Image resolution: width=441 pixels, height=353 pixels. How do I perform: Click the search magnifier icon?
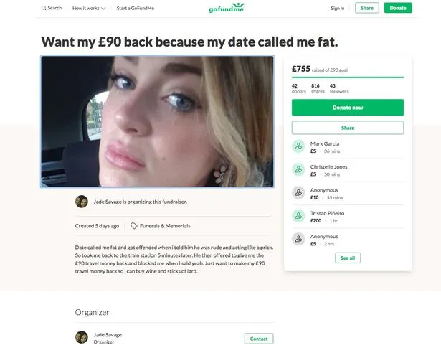[43, 8]
